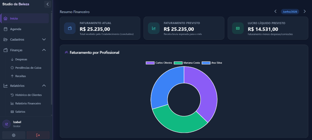The height and width of the screenshot is (140, 312).
Task: Go to next month with right arrow
Action: (305, 12)
